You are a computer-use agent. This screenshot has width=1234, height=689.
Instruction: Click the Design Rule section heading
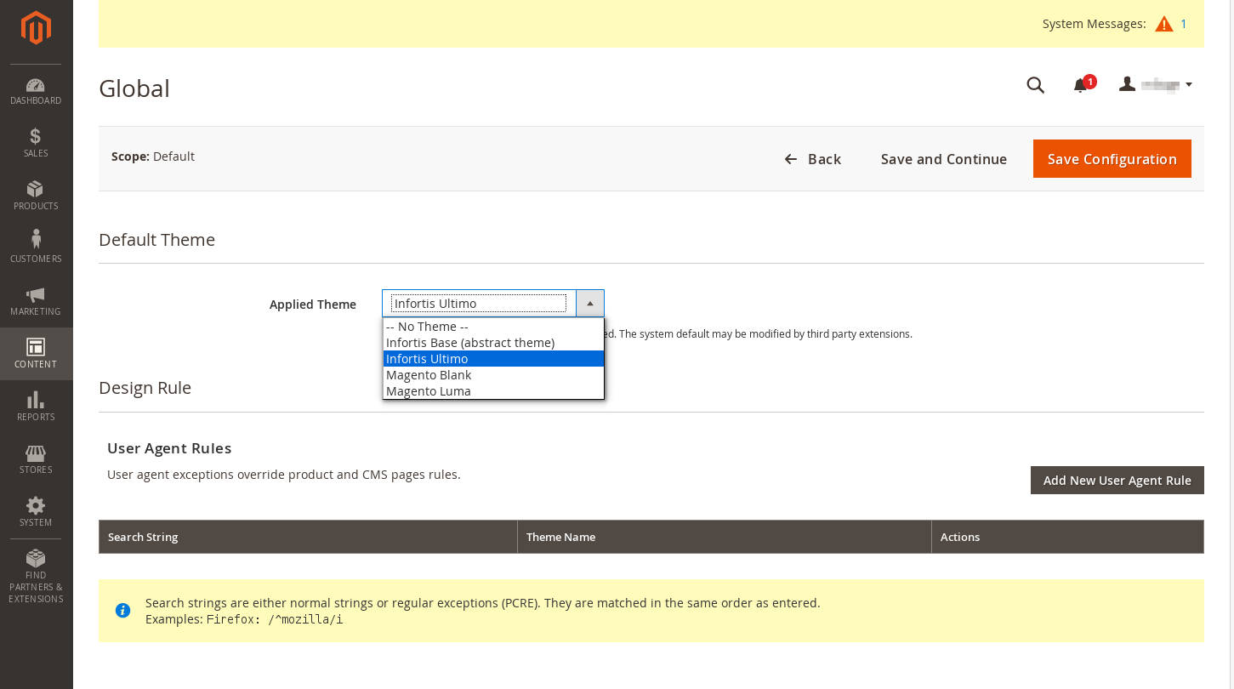pos(145,388)
